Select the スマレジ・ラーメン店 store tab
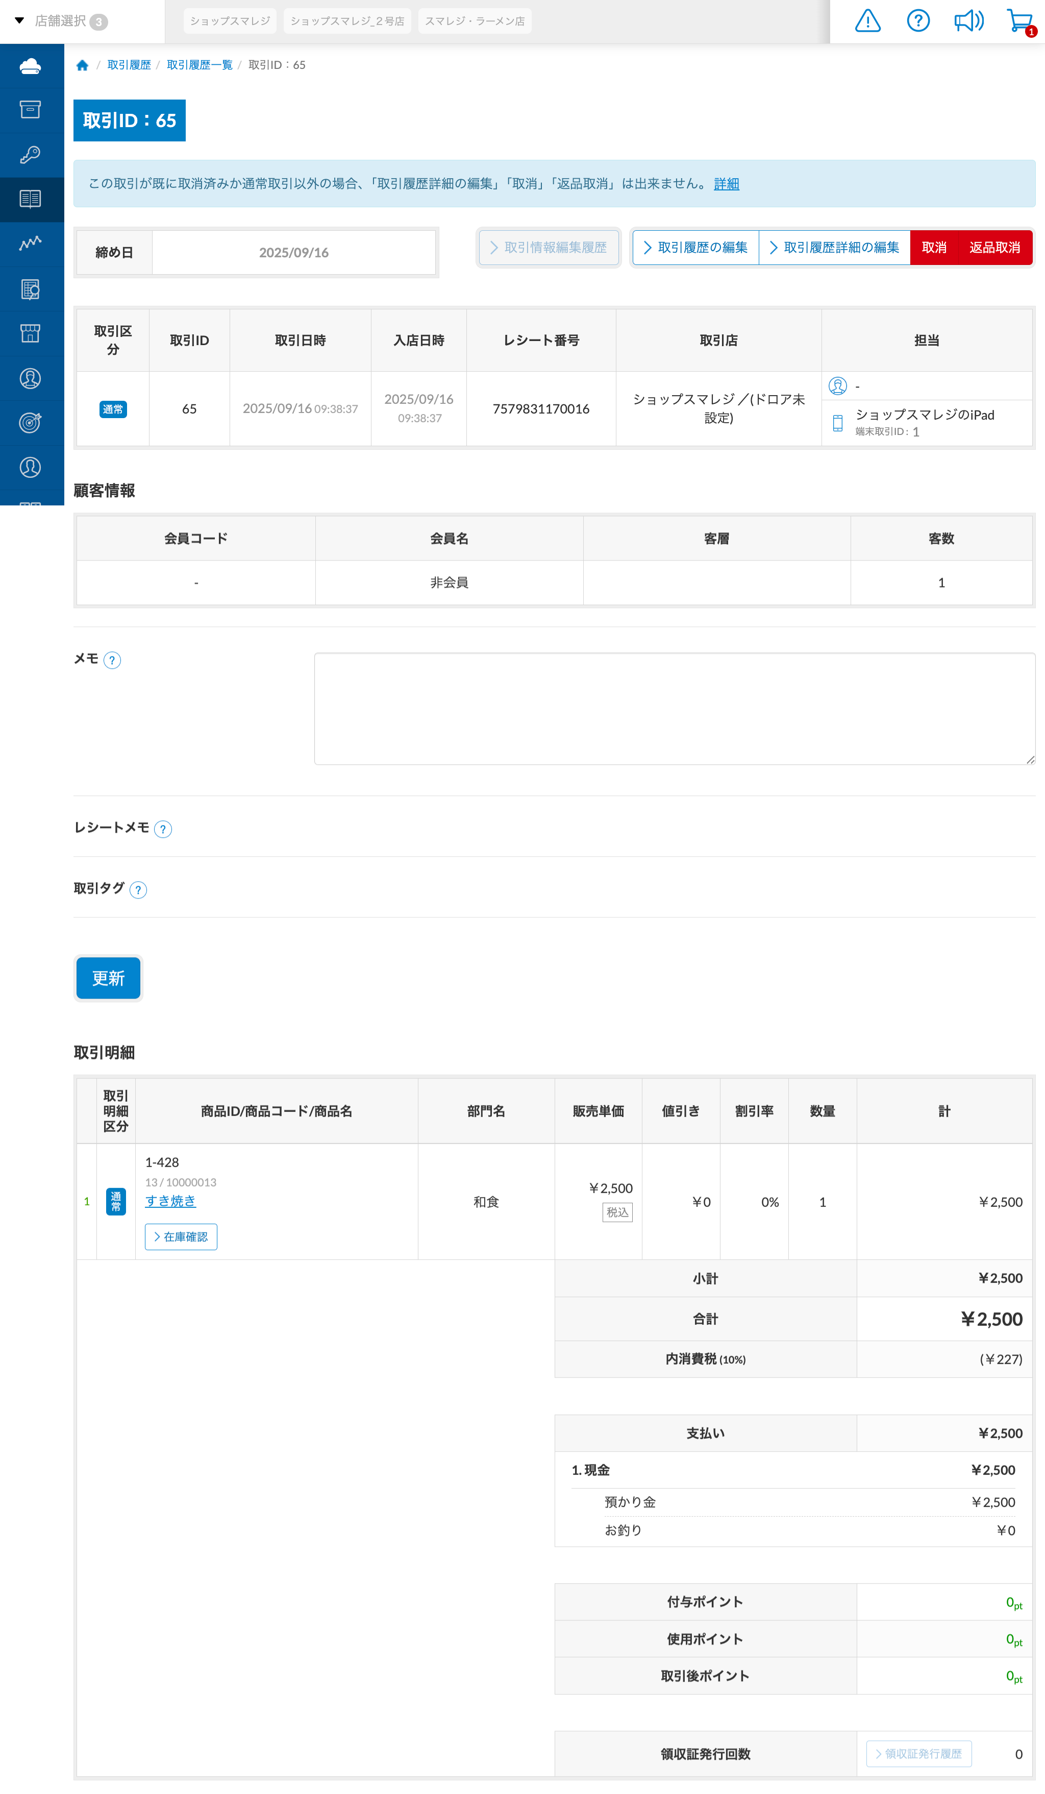 point(475,21)
